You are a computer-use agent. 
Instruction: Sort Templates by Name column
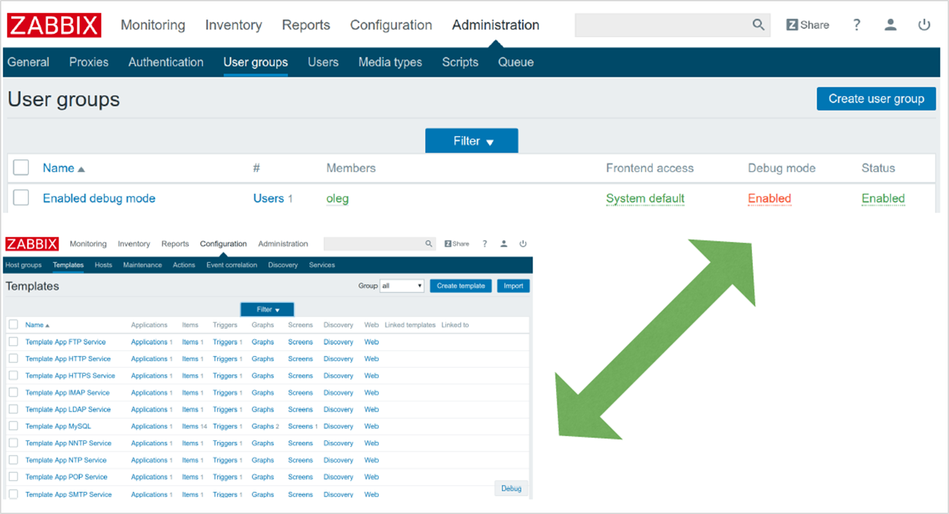pos(37,325)
